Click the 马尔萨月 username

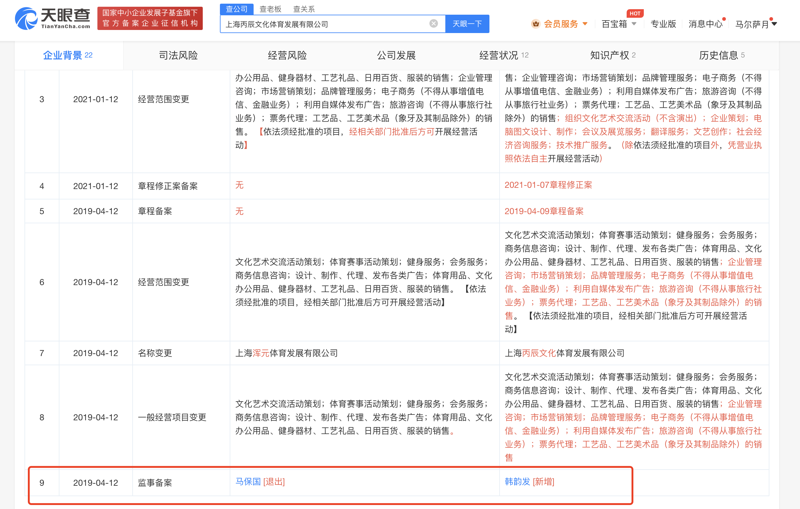(752, 24)
